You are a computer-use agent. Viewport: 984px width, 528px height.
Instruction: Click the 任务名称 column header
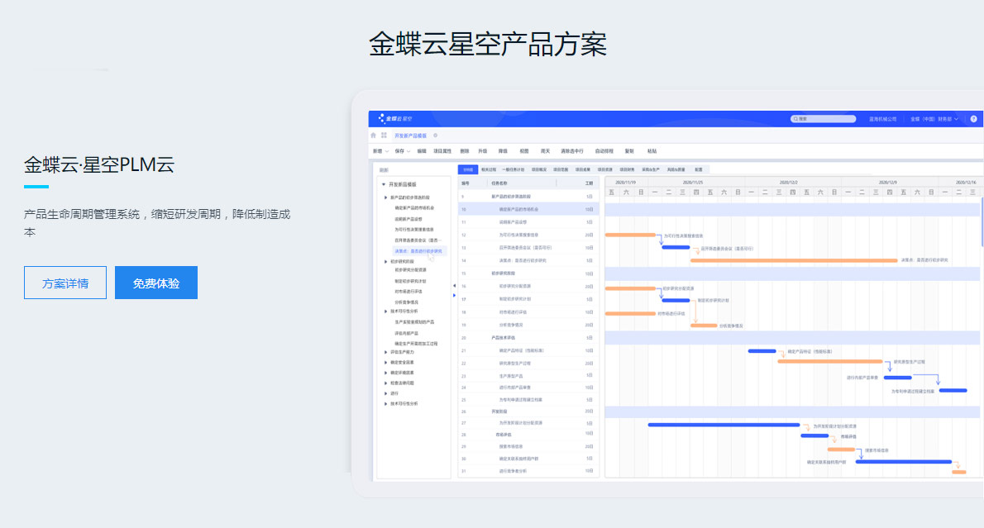499,183
